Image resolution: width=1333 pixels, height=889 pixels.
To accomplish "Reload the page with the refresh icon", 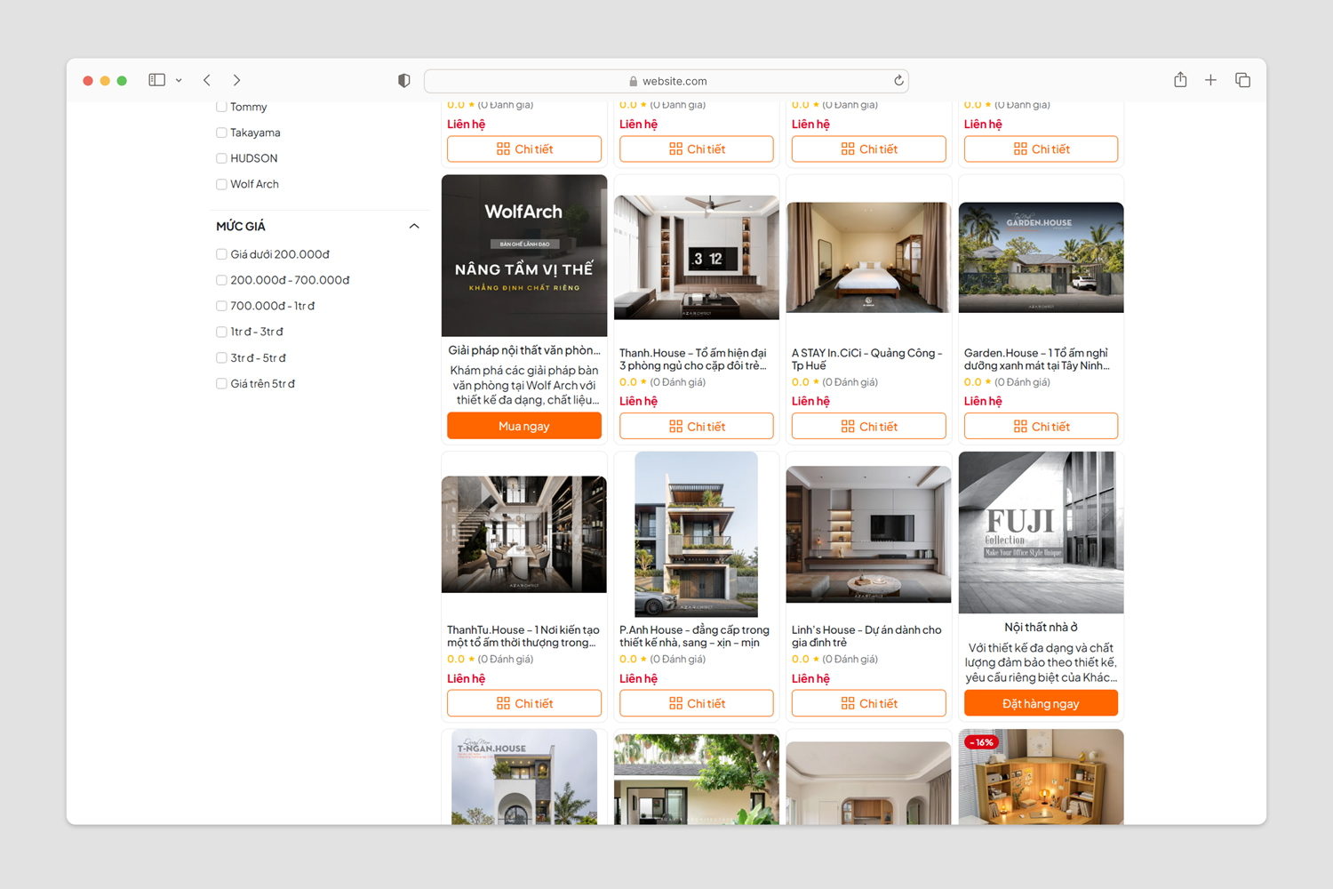I will (x=898, y=81).
